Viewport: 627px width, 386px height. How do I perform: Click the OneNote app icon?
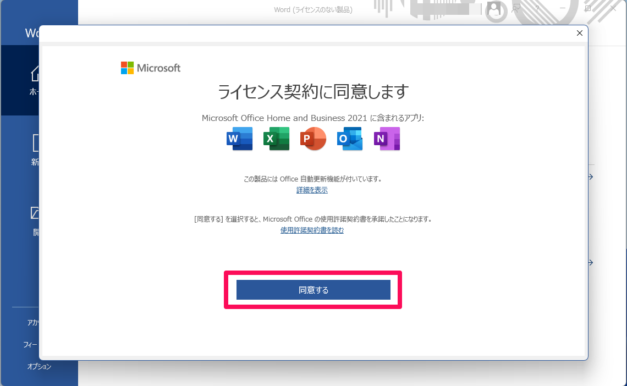pos(387,139)
